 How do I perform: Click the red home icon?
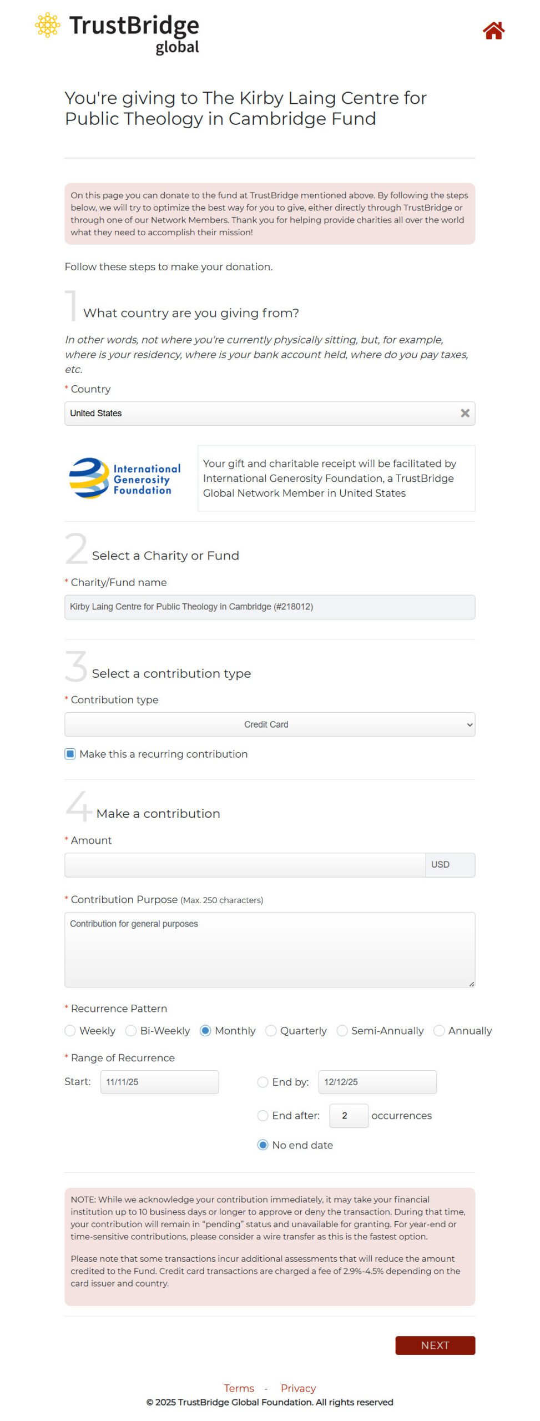click(x=493, y=31)
